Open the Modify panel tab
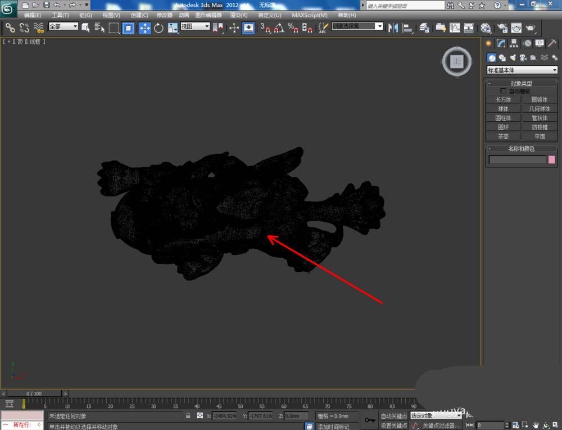Viewport: 562px width, 430px height. (x=501, y=43)
